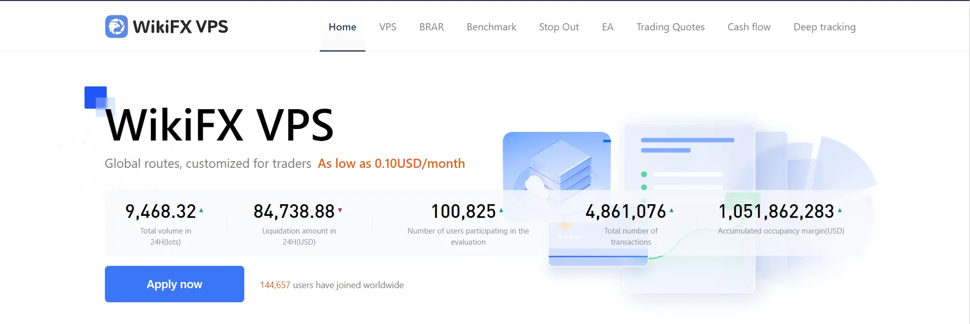The width and height of the screenshot is (970, 324).
Task: Click the green up arrow beside 4,861,076
Action: (671, 210)
